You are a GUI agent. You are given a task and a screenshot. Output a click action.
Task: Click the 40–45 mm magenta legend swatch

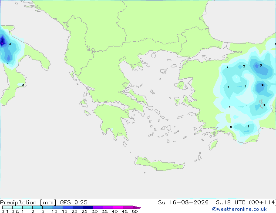[x=118, y=207]
